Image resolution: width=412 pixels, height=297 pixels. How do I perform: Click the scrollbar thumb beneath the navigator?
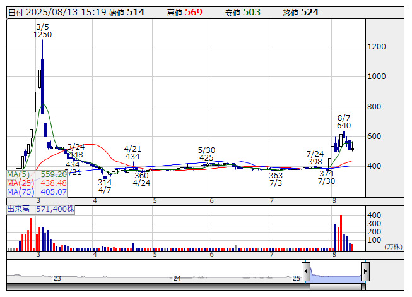pyautogui.click(x=335, y=287)
